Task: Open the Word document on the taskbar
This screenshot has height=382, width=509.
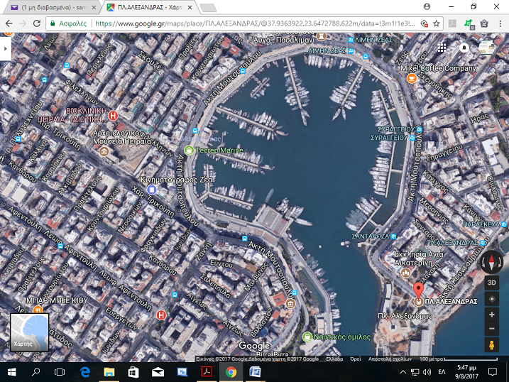Action: coord(255,372)
